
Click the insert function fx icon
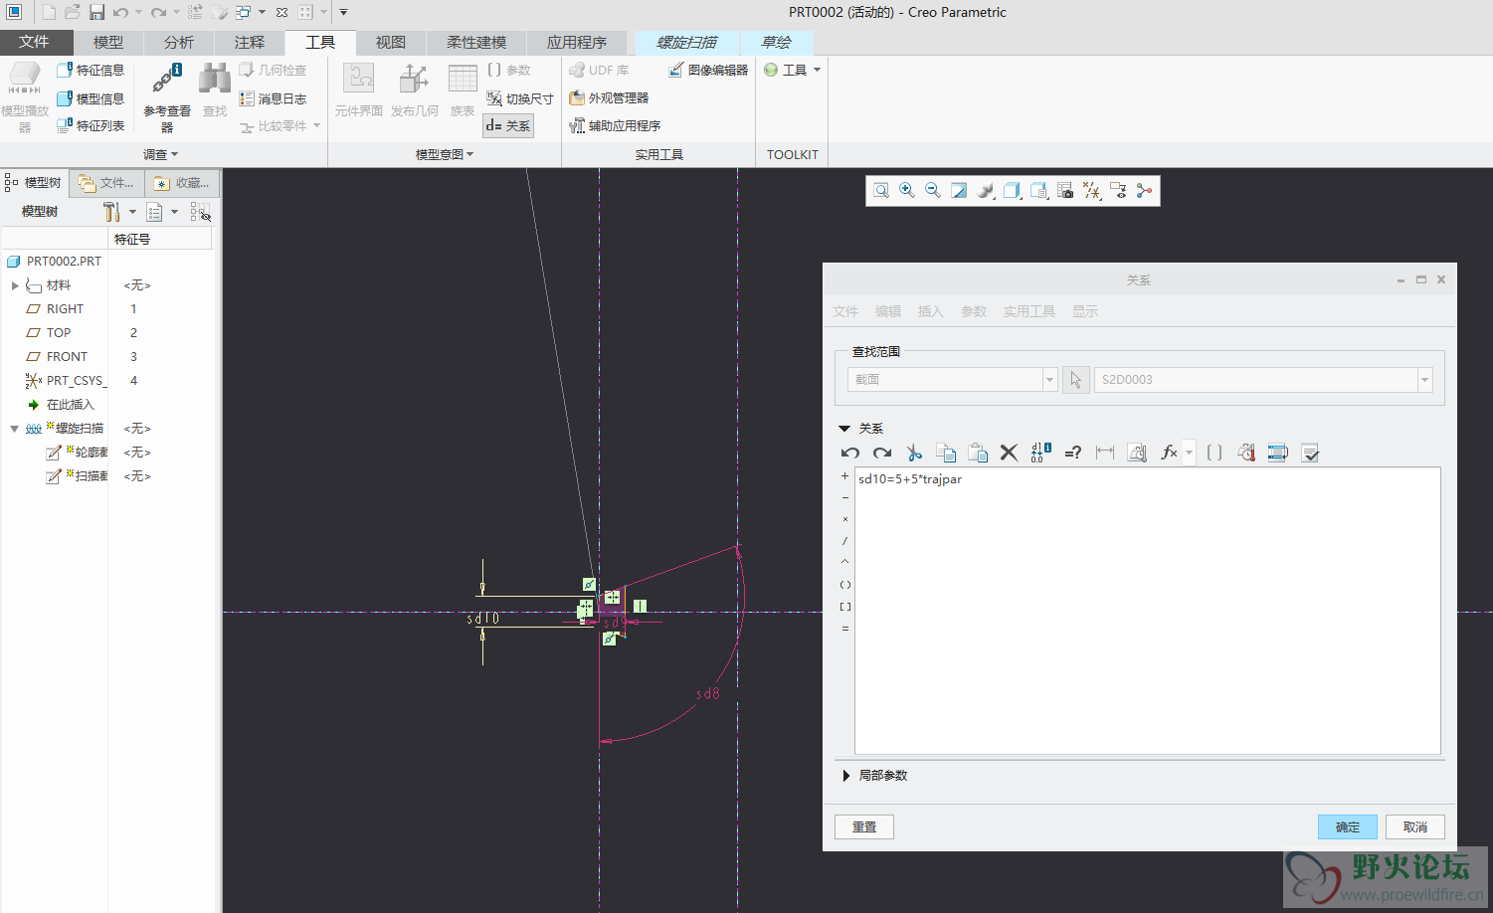point(1169,454)
